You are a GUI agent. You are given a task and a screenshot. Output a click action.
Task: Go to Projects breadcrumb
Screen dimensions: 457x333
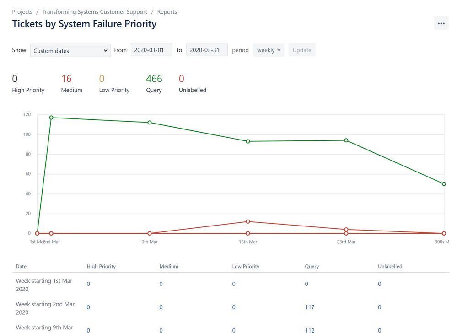22,12
